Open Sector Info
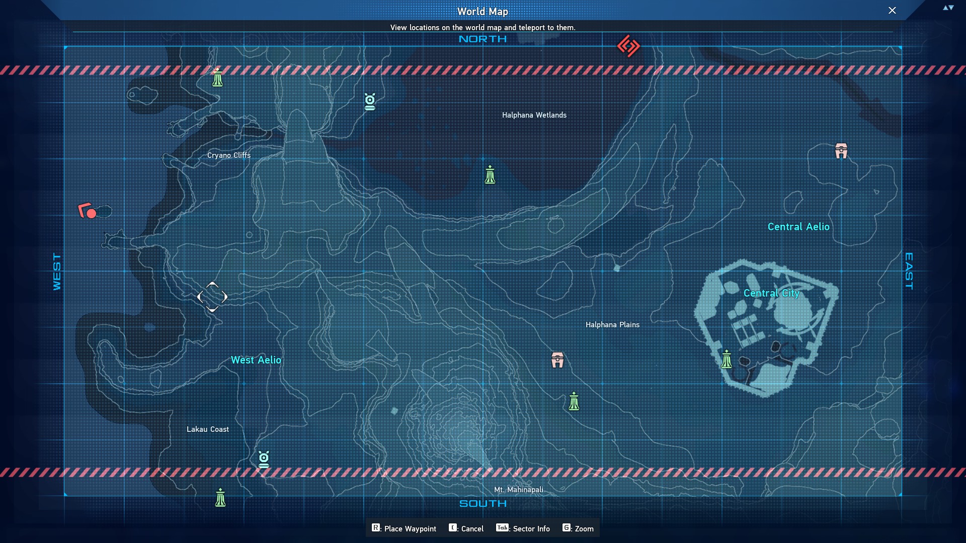Viewport: 966px width, 543px height. pos(523,528)
